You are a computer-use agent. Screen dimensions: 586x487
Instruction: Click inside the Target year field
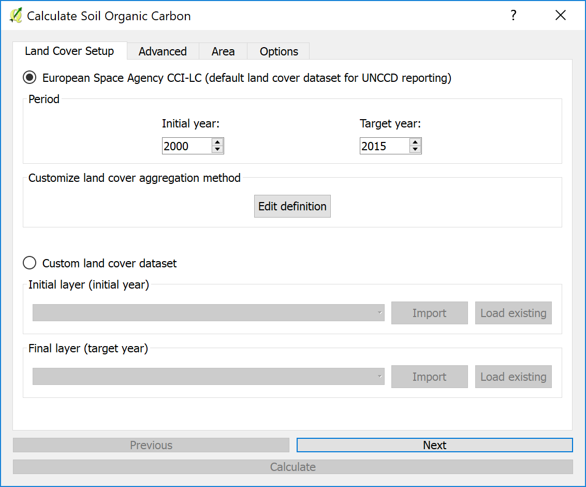pyautogui.click(x=384, y=146)
